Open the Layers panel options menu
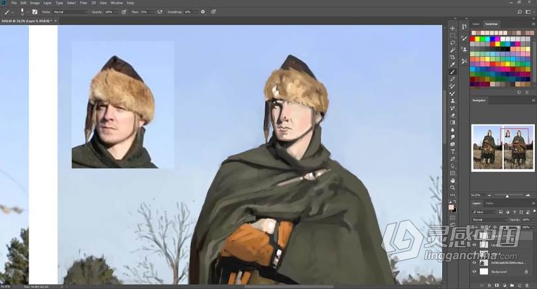537x289 pixels. click(x=533, y=203)
